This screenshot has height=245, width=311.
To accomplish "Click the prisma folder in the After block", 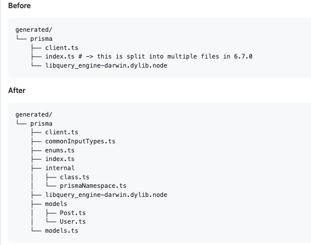I will pyautogui.click(x=41, y=124).
